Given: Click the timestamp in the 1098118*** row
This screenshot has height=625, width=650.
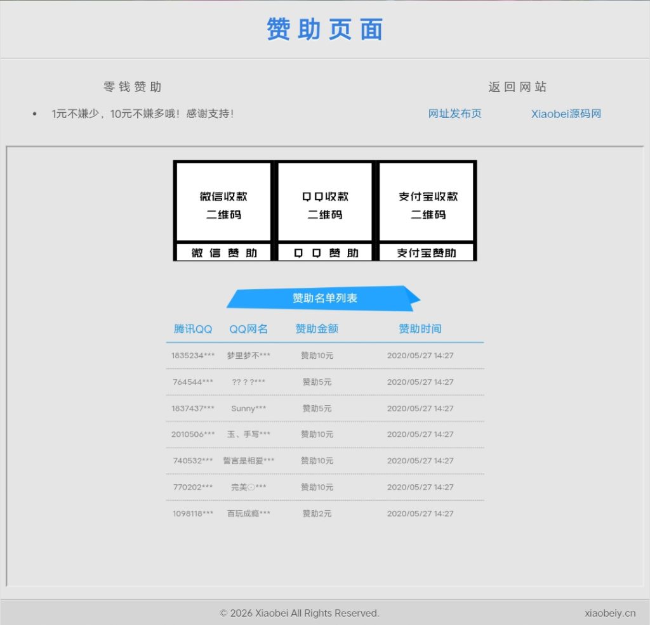Looking at the screenshot, I should coord(420,513).
